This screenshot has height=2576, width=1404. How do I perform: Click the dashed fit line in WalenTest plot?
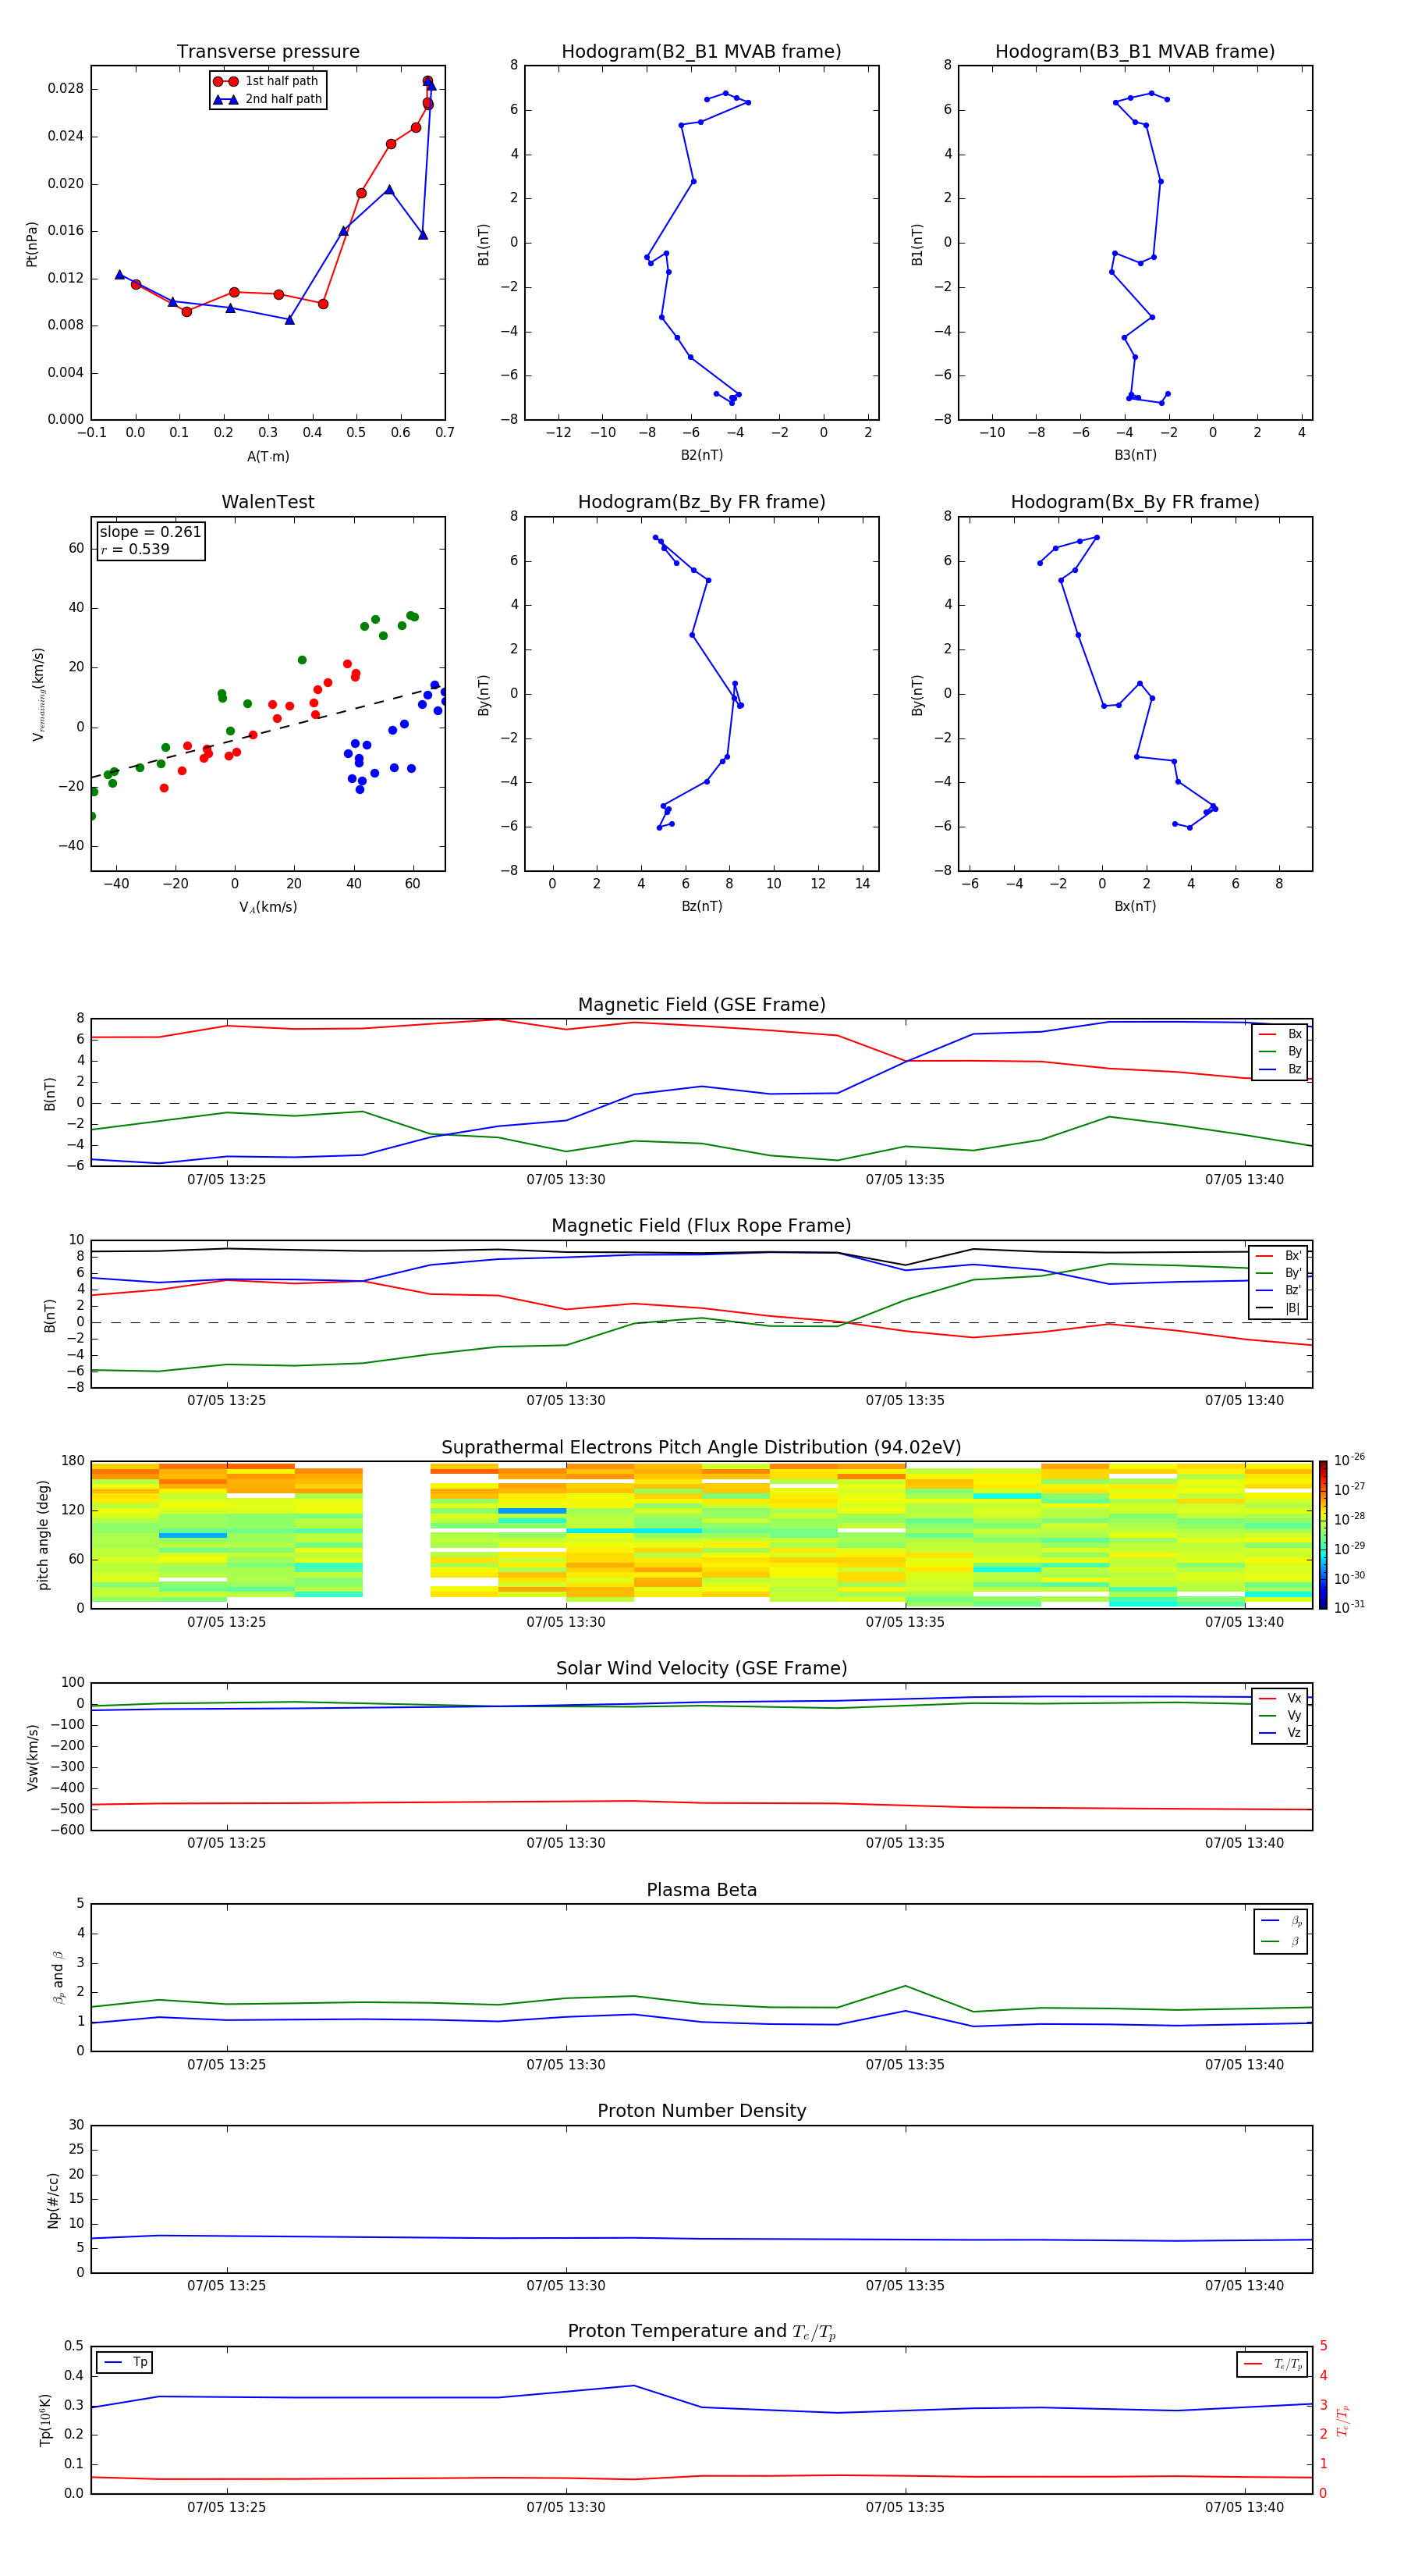[x=268, y=732]
